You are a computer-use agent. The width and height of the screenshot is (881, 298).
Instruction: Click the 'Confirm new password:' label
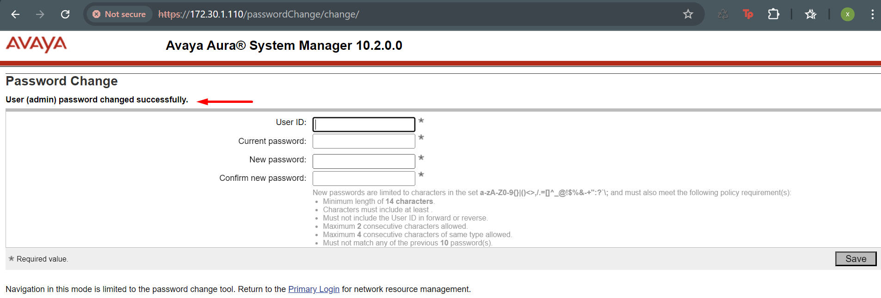263,178
